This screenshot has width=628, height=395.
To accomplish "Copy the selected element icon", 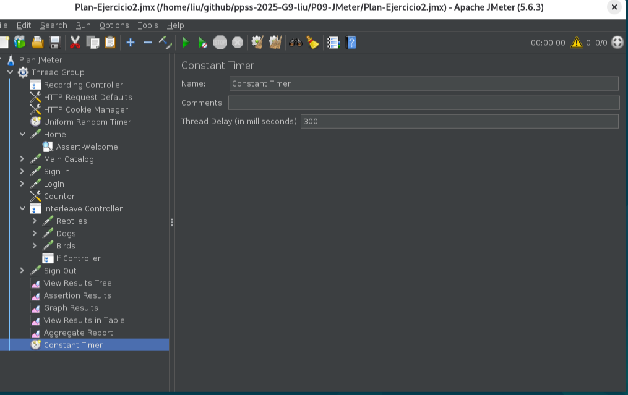I will click(93, 43).
